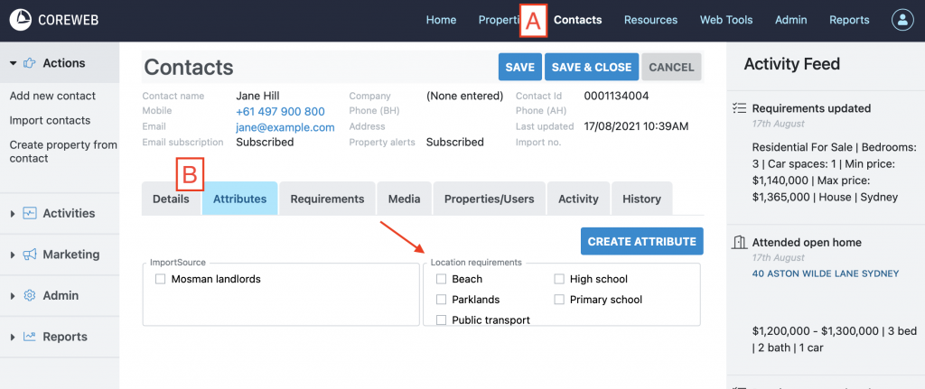The image size is (925, 389).
Task: Collapse the Actions sidebar section arrow
Action: point(14,63)
